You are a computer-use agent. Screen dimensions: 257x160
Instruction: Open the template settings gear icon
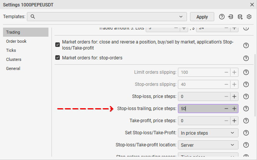[x=249, y=17]
